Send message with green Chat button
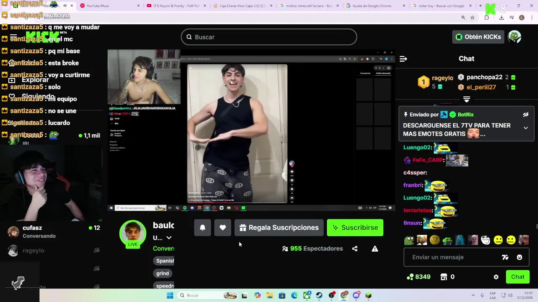The image size is (538, 302). [518, 277]
